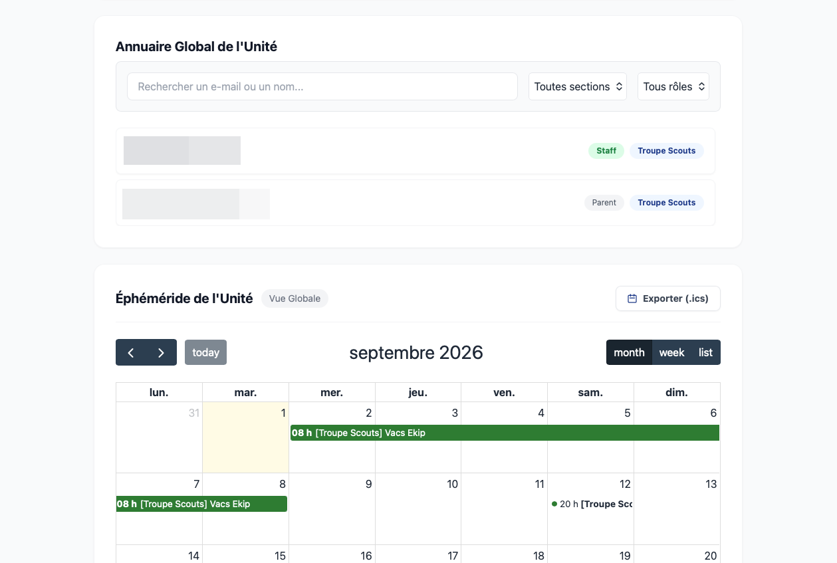Screen dimensions: 837x563
Task: Click the lun. column header
Action: tap(159, 392)
